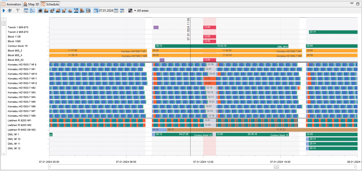Select the DML № 12 row label
The width and height of the screenshot is (362, 171).
click(x=14, y=148)
